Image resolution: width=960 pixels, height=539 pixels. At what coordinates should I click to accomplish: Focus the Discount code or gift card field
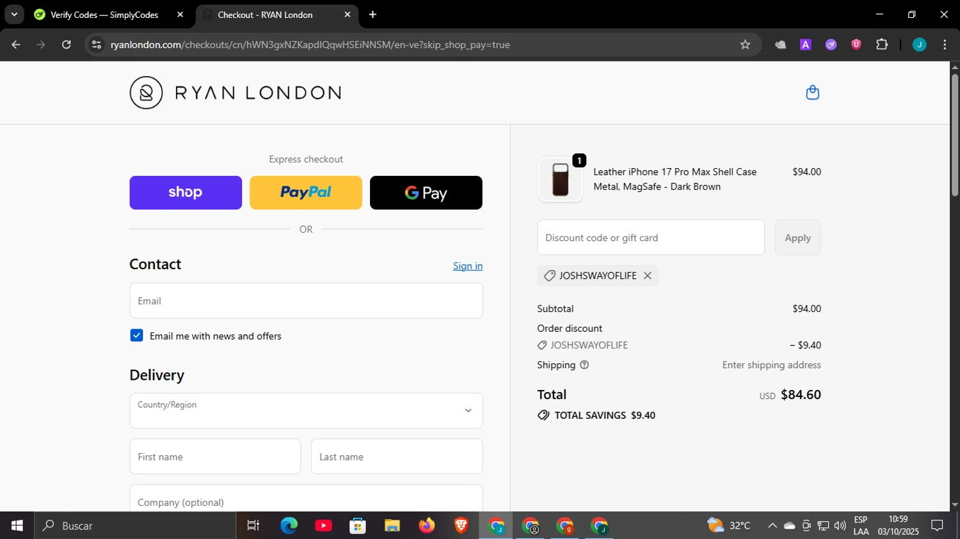(651, 238)
